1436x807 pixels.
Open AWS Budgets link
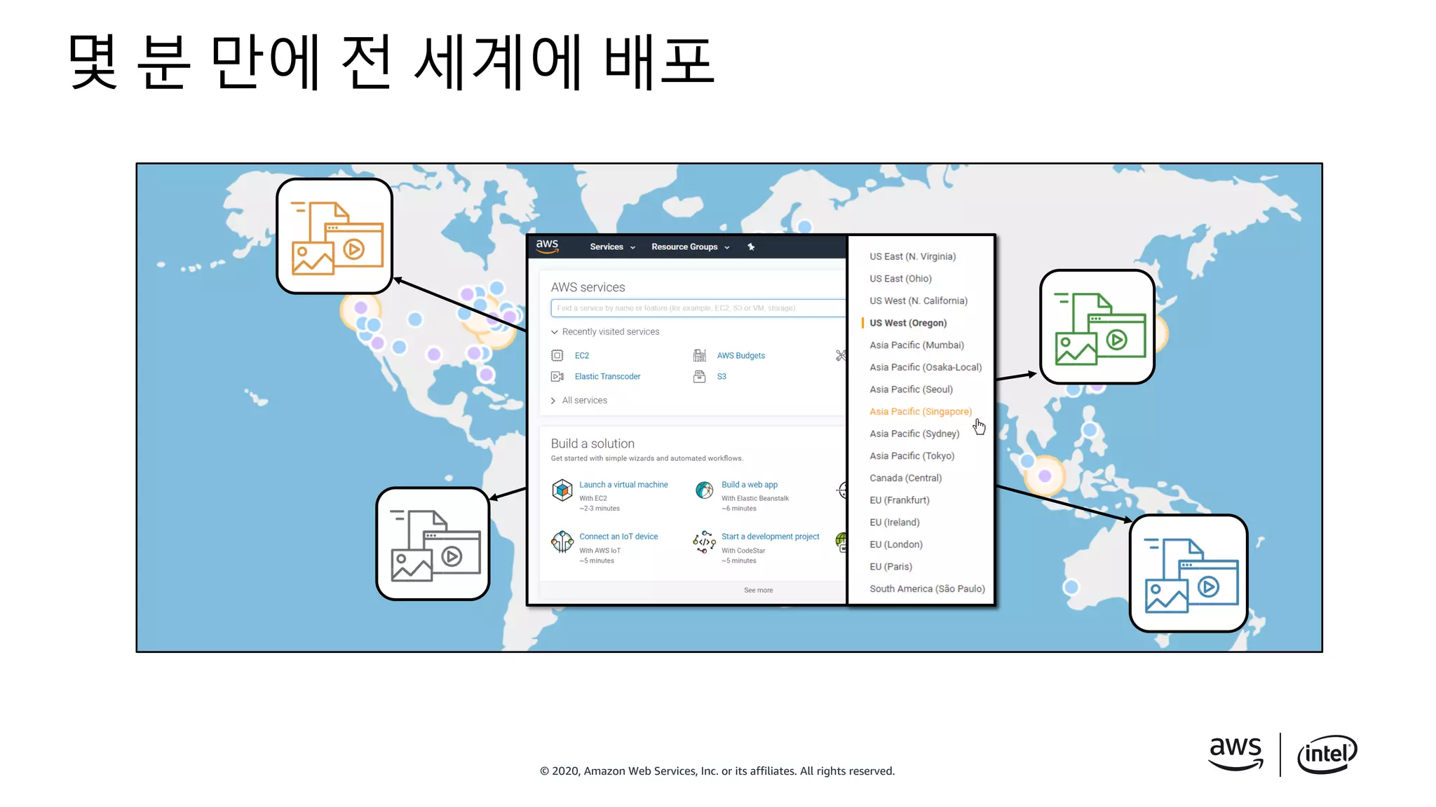740,356
